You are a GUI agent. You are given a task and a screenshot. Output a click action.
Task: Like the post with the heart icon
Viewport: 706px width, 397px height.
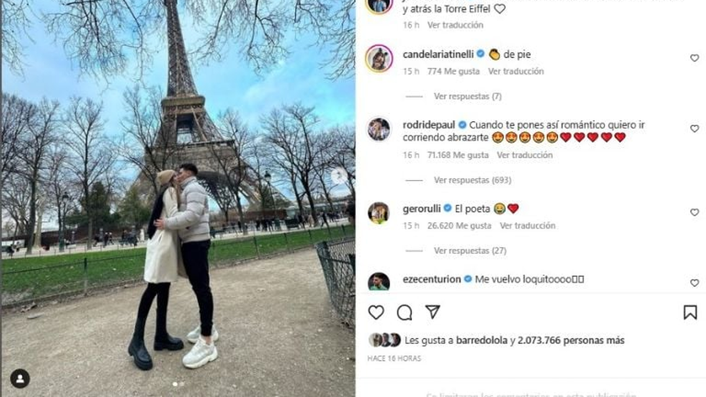(x=376, y=312)
